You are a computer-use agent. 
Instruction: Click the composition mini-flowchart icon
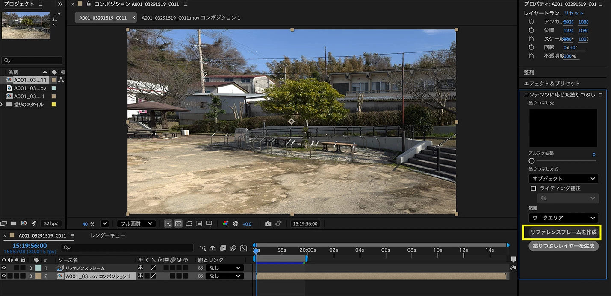pos(202,248)
